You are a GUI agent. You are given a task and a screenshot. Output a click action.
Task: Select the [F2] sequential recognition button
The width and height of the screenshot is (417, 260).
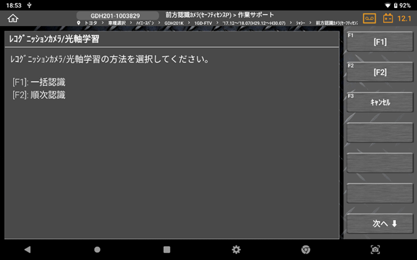(x=380, y=72)
